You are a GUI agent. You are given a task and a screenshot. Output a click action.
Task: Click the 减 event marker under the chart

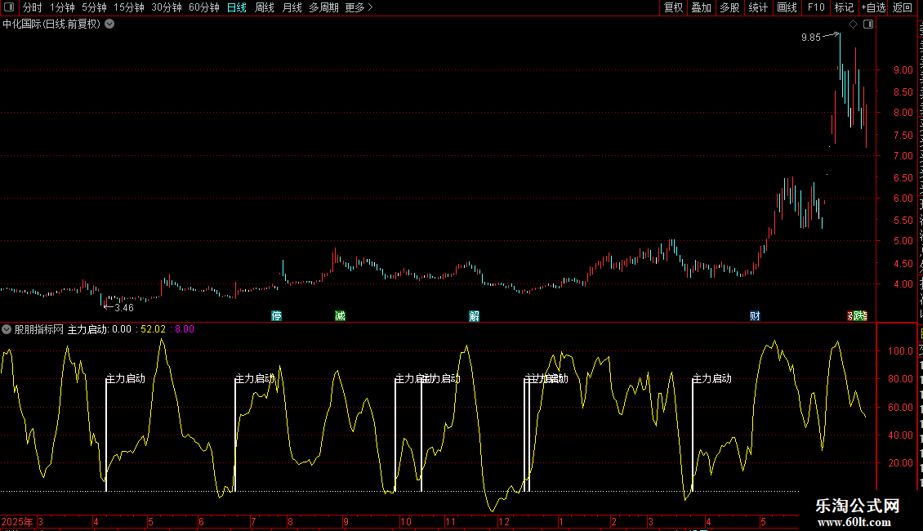pos(341,316)
